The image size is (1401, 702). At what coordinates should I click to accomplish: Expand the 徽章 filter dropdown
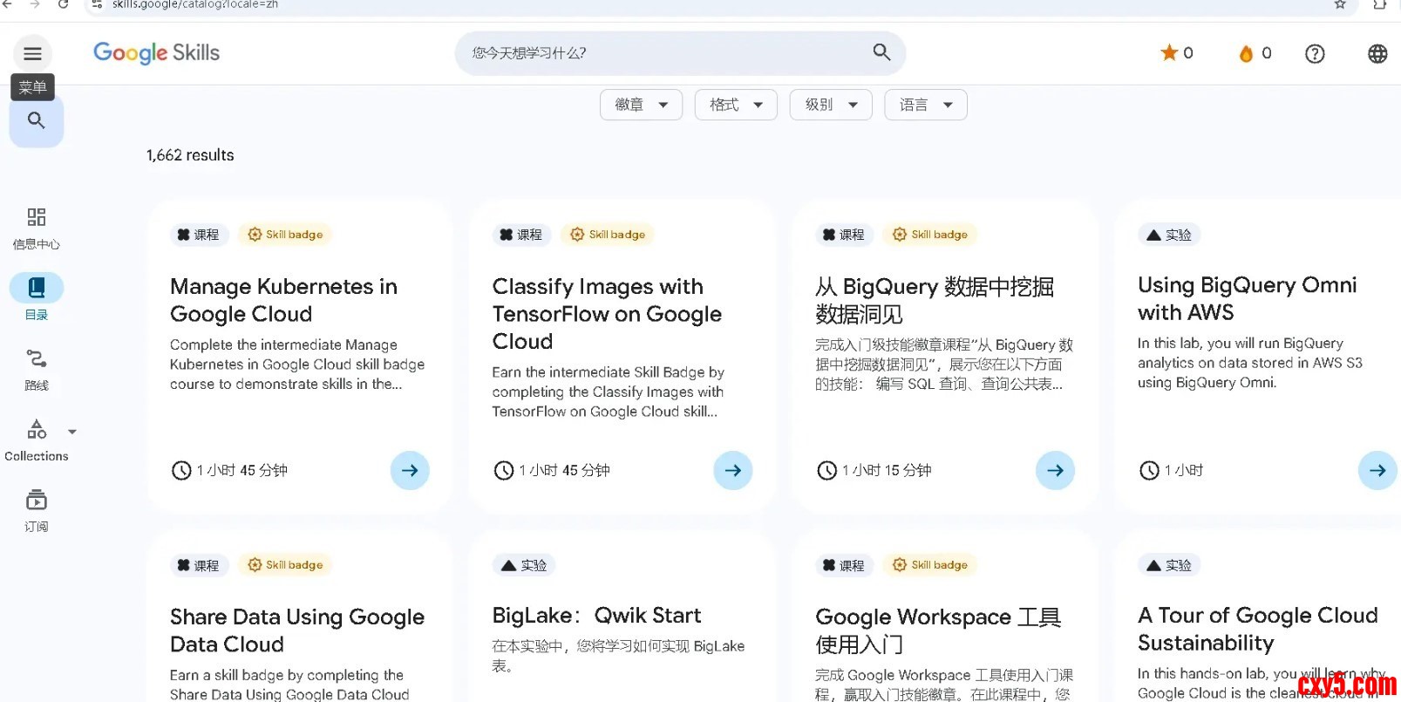point(641,105)
